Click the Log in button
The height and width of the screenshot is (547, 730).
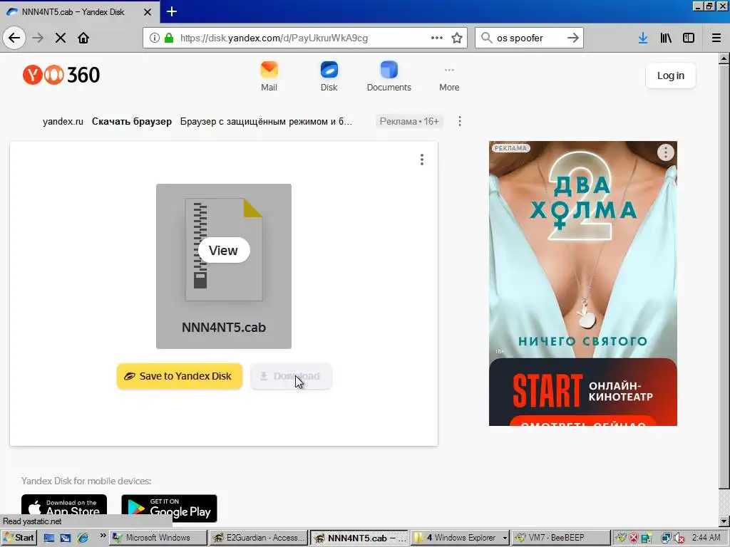(x=670, y=75)
